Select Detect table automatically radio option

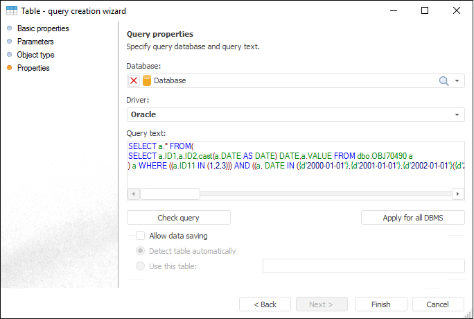[141, 251]
